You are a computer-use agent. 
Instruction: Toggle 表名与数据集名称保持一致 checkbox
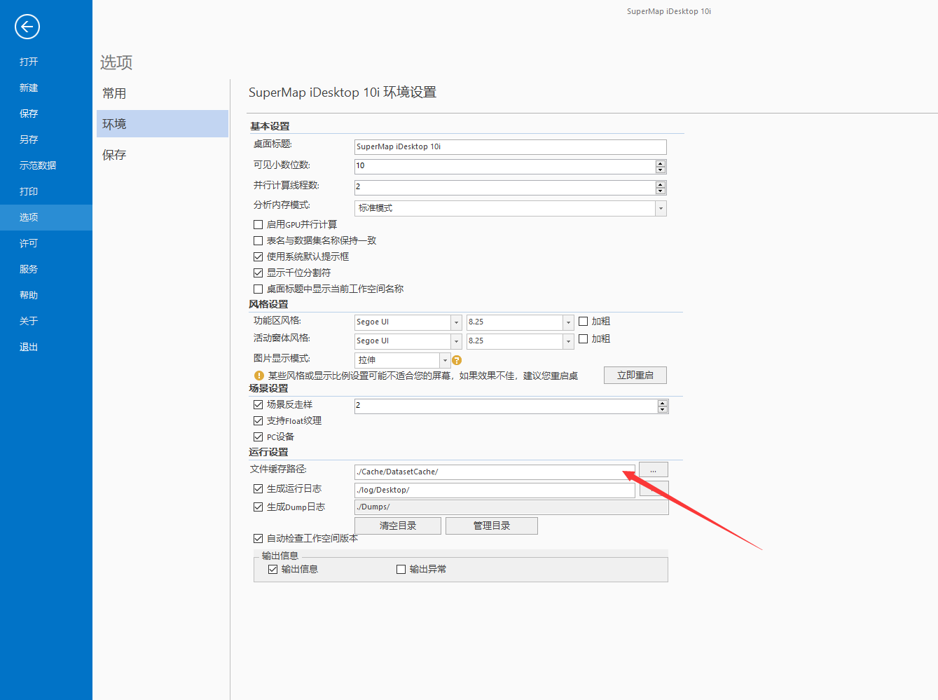[258, 241]
